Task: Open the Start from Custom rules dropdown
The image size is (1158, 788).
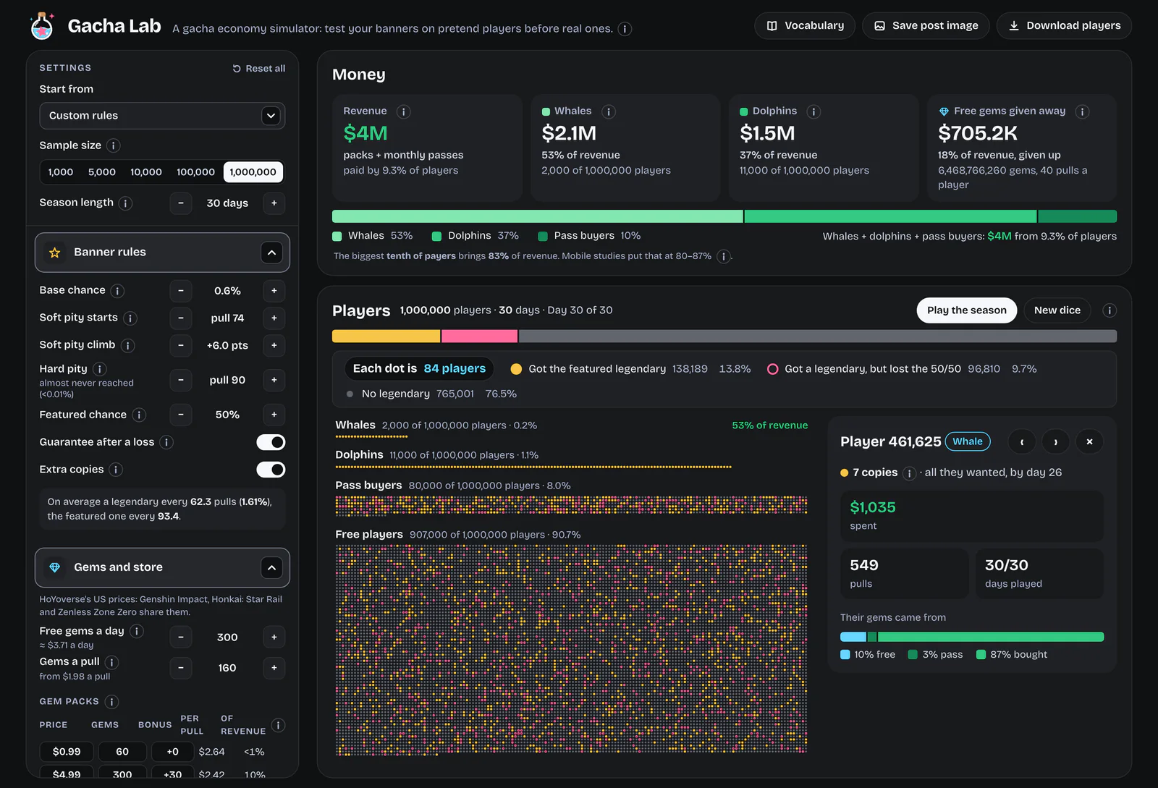Action: point(162,116)
